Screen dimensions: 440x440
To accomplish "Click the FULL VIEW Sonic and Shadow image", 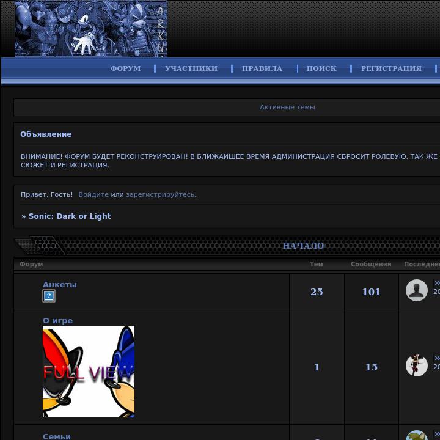I will (89, 372).
